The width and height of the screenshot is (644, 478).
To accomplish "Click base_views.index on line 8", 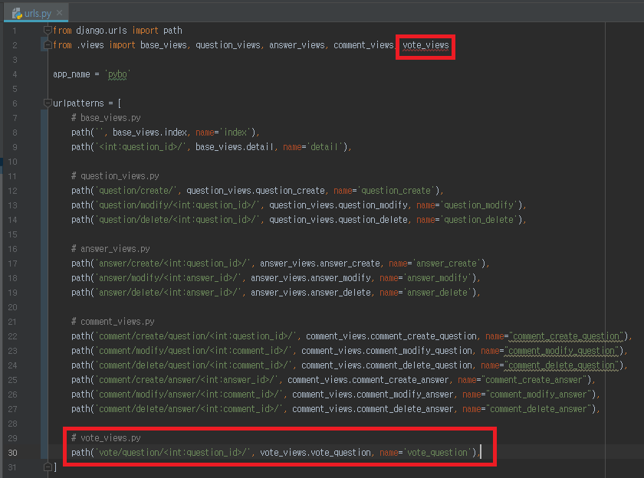I will pyautogui.click(x=150, y=132).
